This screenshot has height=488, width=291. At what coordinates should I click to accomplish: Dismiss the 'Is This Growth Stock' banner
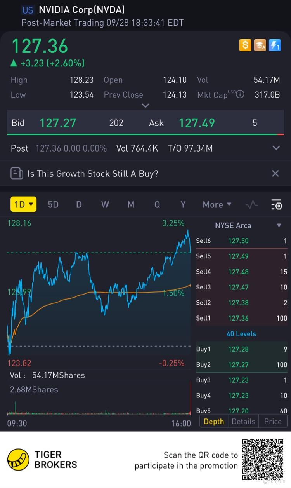click(x=275, y=173)
